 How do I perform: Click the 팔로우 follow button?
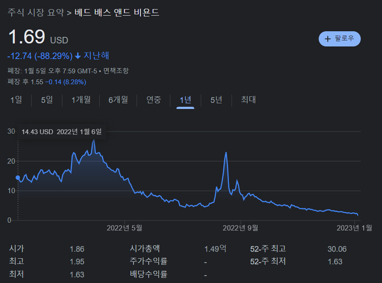340,39
